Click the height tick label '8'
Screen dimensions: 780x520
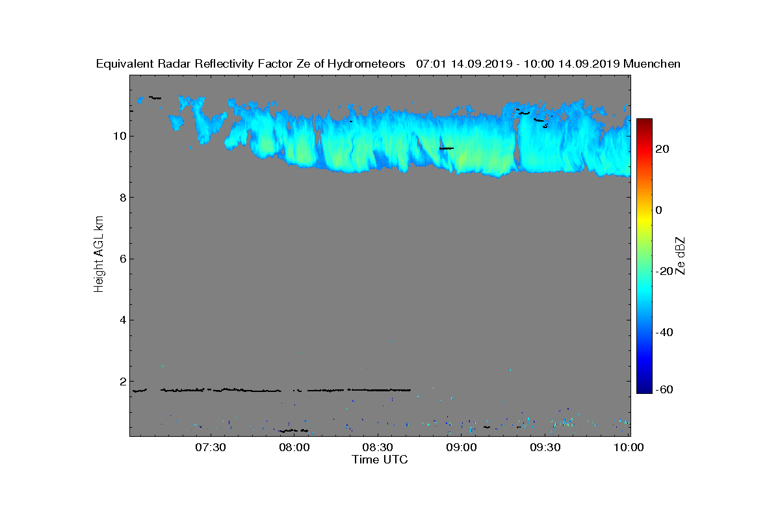(122, 198)
